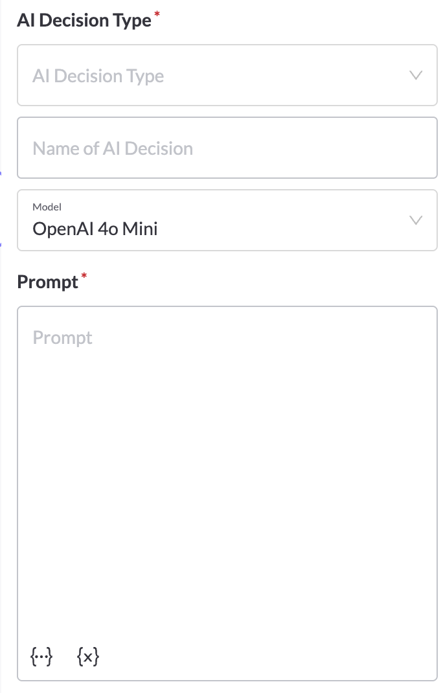
Task: Insert a JSON placeholder with the {…} icon
Action: [x=41, y=656]
